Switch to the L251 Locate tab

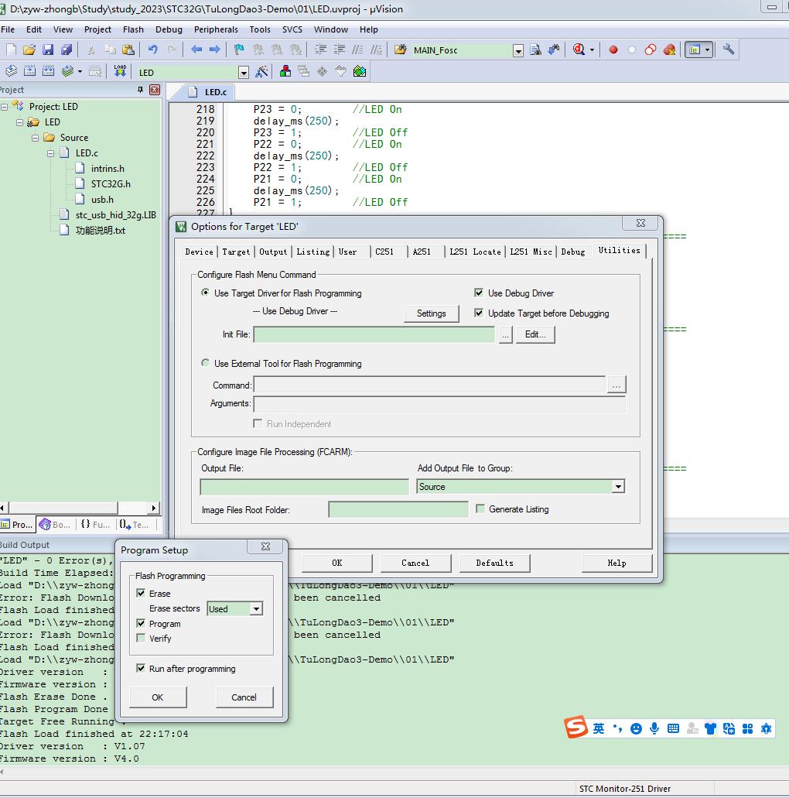pos(475,252)
